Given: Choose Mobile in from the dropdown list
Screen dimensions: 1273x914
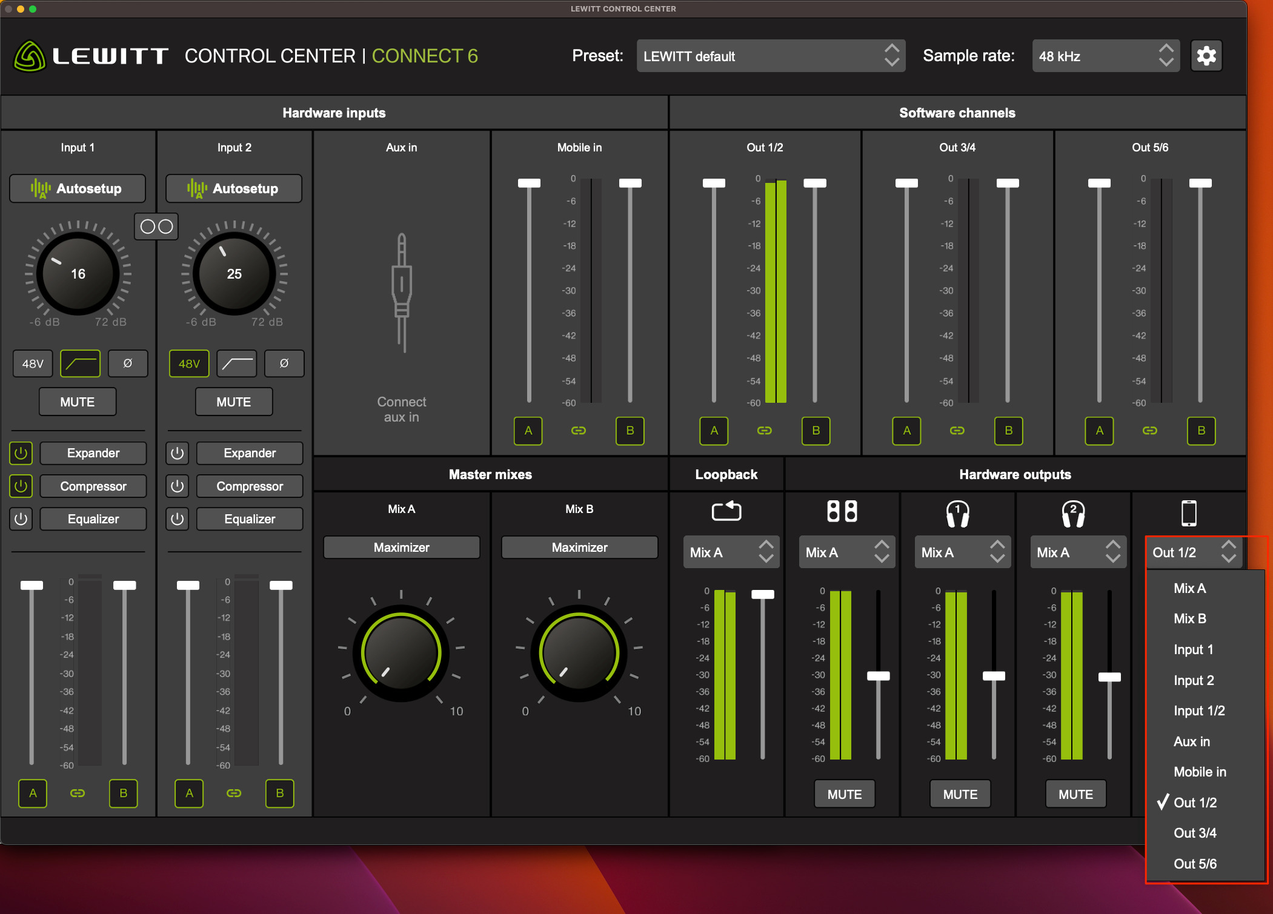Looking at the screenshot, I should pos(1206,772).
